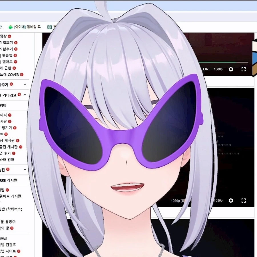This screenshot has height=257, width=257.
Task: Open settings gear on top video player
Action: click(x=231, y=69)
